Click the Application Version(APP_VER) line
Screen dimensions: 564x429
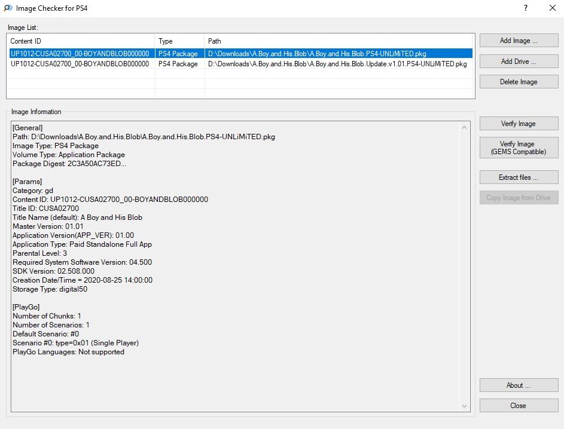tap(74, 235)
